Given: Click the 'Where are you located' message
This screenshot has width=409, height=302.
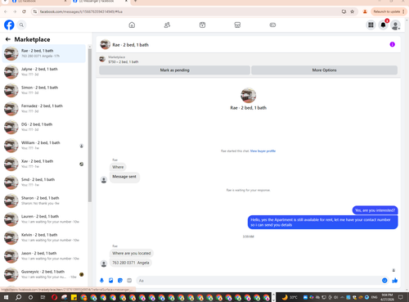Looking at the screenshot, I should pos(132,253).
